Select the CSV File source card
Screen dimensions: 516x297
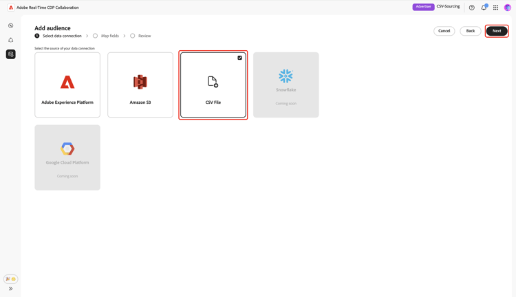pos(213,85)
